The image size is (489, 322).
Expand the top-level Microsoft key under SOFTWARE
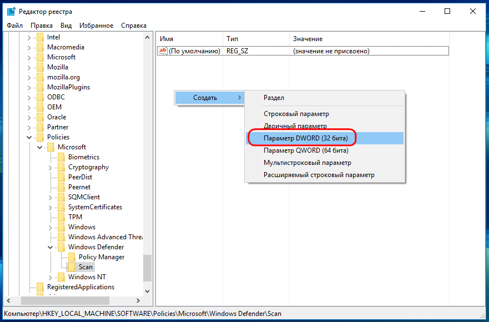[29, 58]
